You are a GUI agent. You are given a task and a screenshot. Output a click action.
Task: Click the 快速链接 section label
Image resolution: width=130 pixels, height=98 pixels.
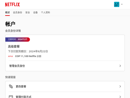click(x=10, y=77)
